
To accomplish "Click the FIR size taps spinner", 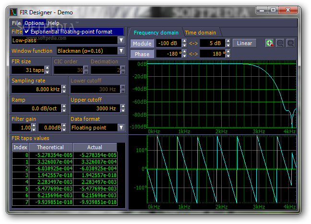I will [47, 70].
